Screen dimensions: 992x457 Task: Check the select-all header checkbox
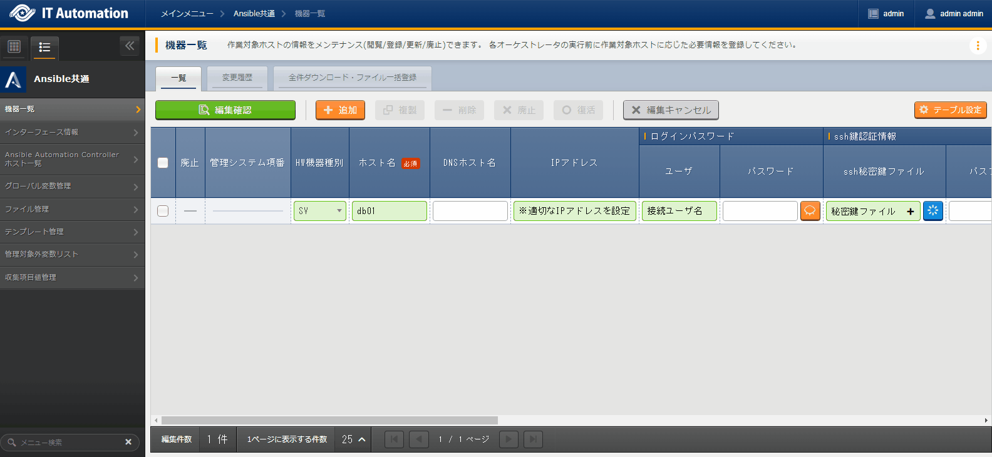(163, 163)
